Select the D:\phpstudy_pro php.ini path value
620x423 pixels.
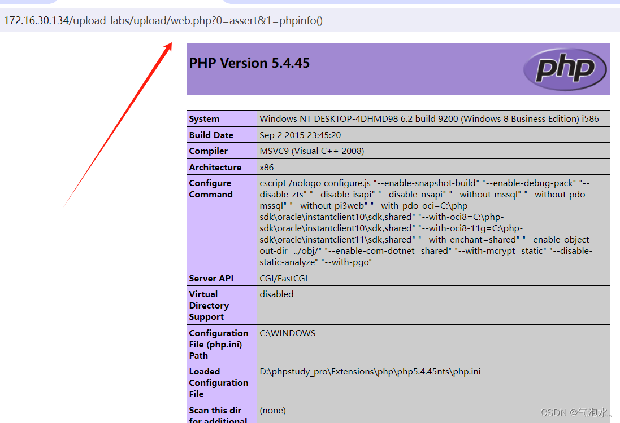coord(370,371)
